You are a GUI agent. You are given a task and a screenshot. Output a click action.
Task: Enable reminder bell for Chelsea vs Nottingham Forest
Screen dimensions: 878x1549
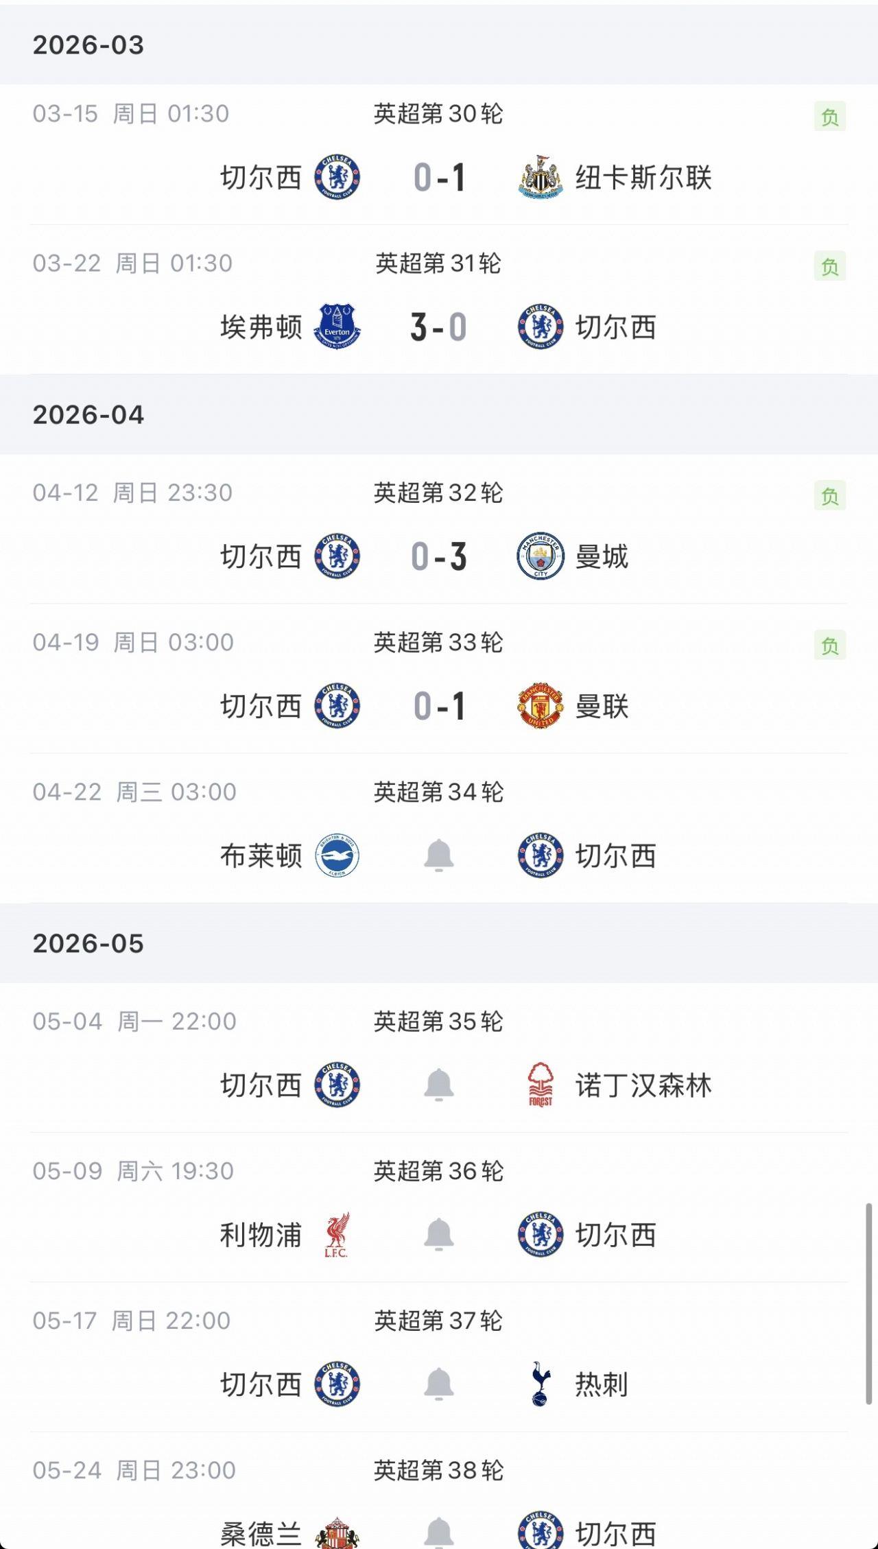(x=439, y=1085)
